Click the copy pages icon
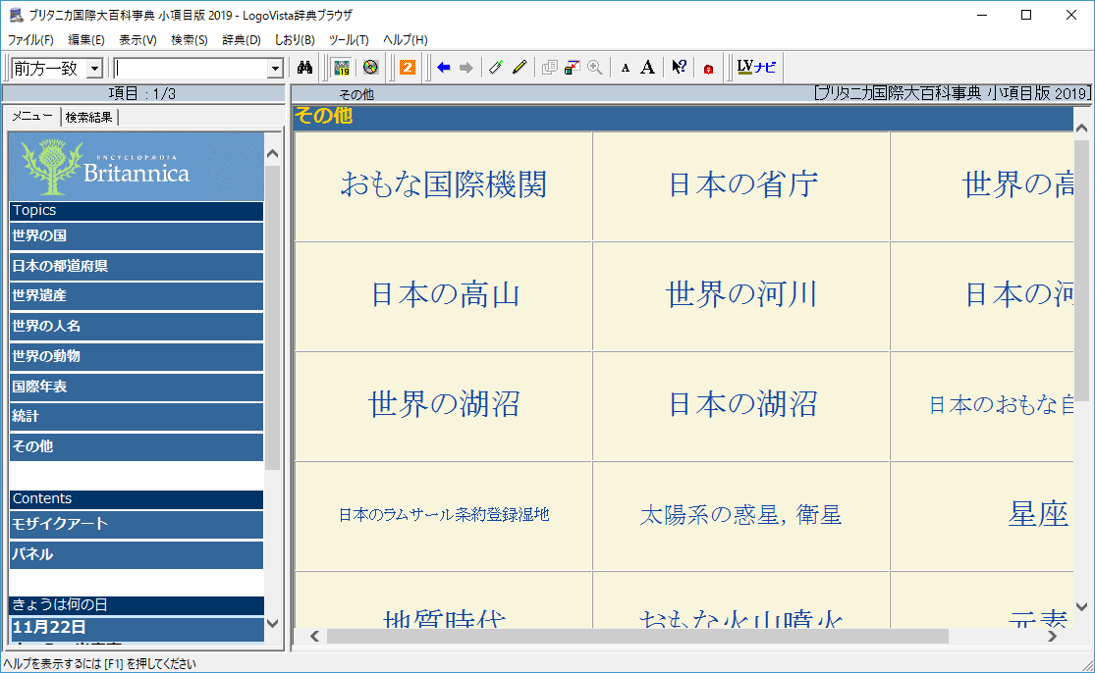This screenshot has width=1095, height=673. tap(550, 68)
